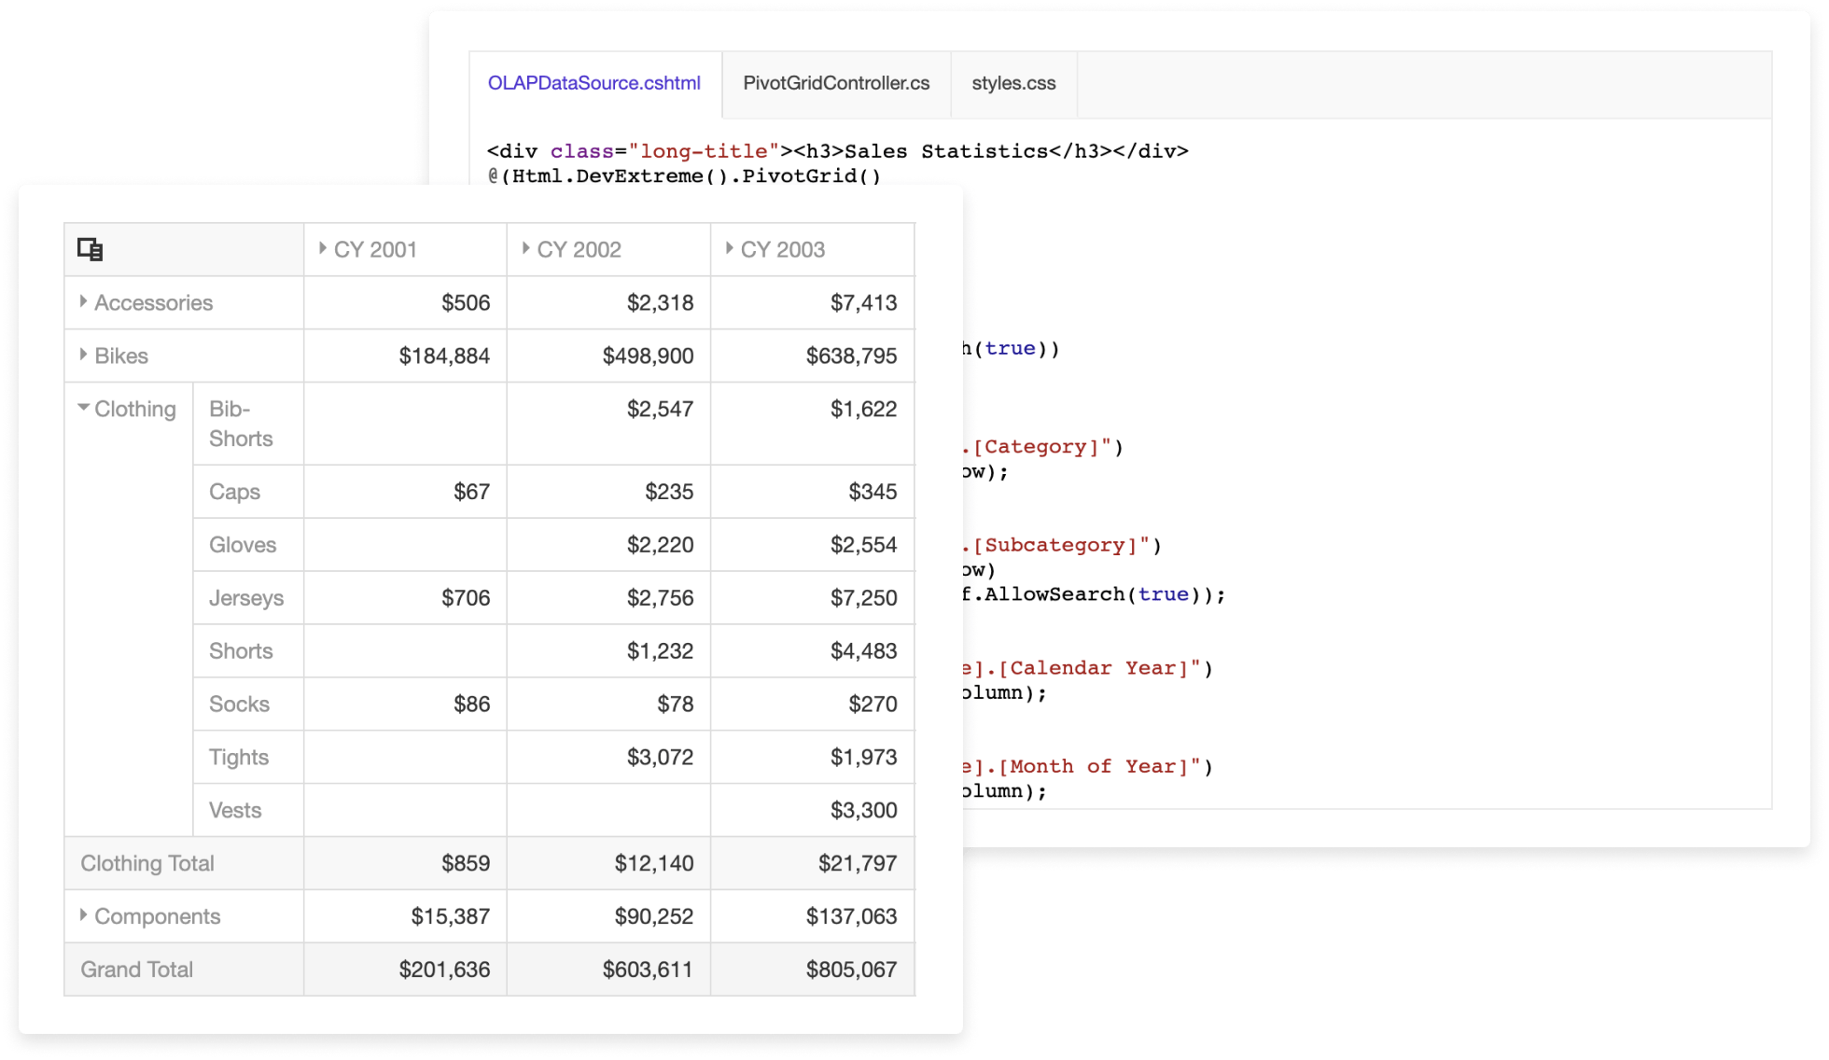Expand the CY 2002 column header
The width and height of the screenshot is (1829, 1060).
(x=526, y=249)
